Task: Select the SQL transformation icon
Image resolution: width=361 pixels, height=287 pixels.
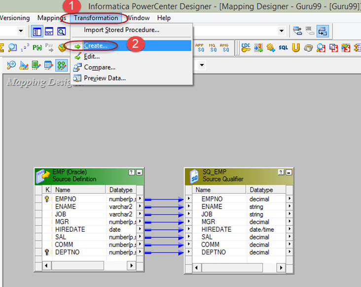Action: 283,48
